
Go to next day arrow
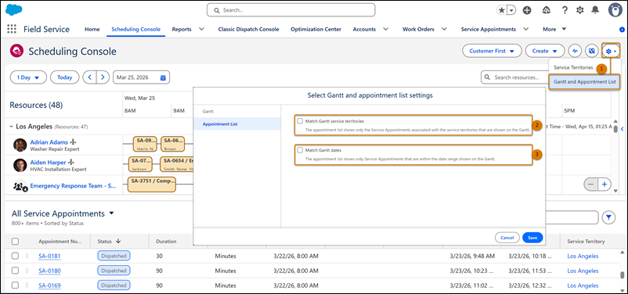pos(103,77)
